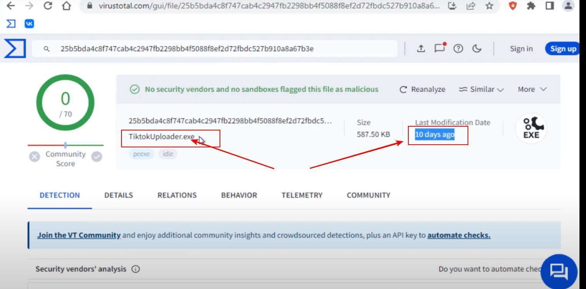Open the COMMUNITY tab
Screen dimensions: 586x289
point(368,195)
